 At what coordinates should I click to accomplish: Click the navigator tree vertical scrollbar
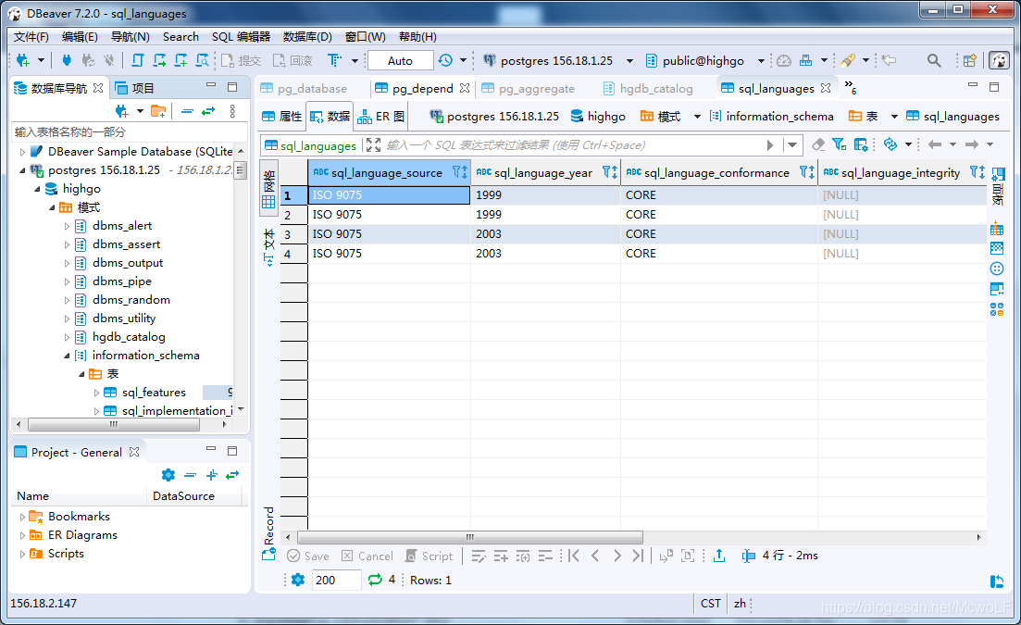241,170
